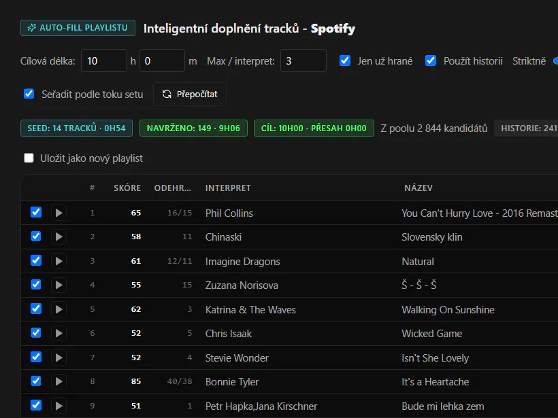Select the Phil Collins artist cell
Screen dimensions: 558x418
(x=229, y=213)
